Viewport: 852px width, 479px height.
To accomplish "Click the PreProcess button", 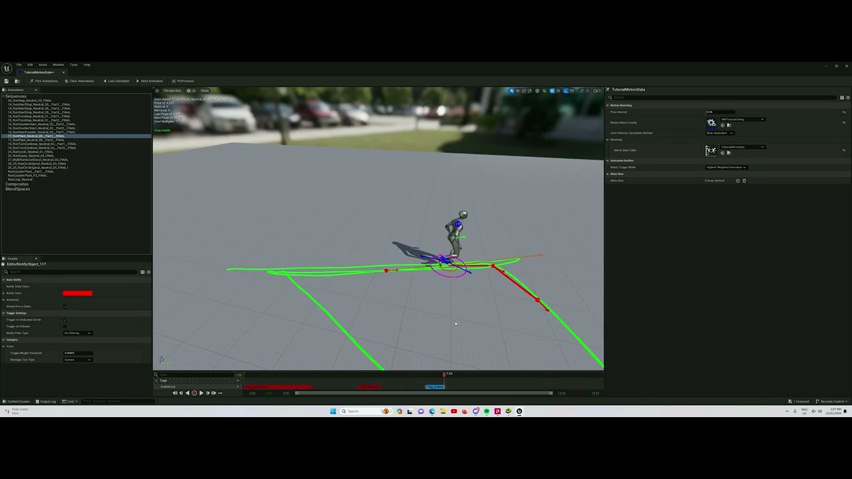I will pos(183,81).
